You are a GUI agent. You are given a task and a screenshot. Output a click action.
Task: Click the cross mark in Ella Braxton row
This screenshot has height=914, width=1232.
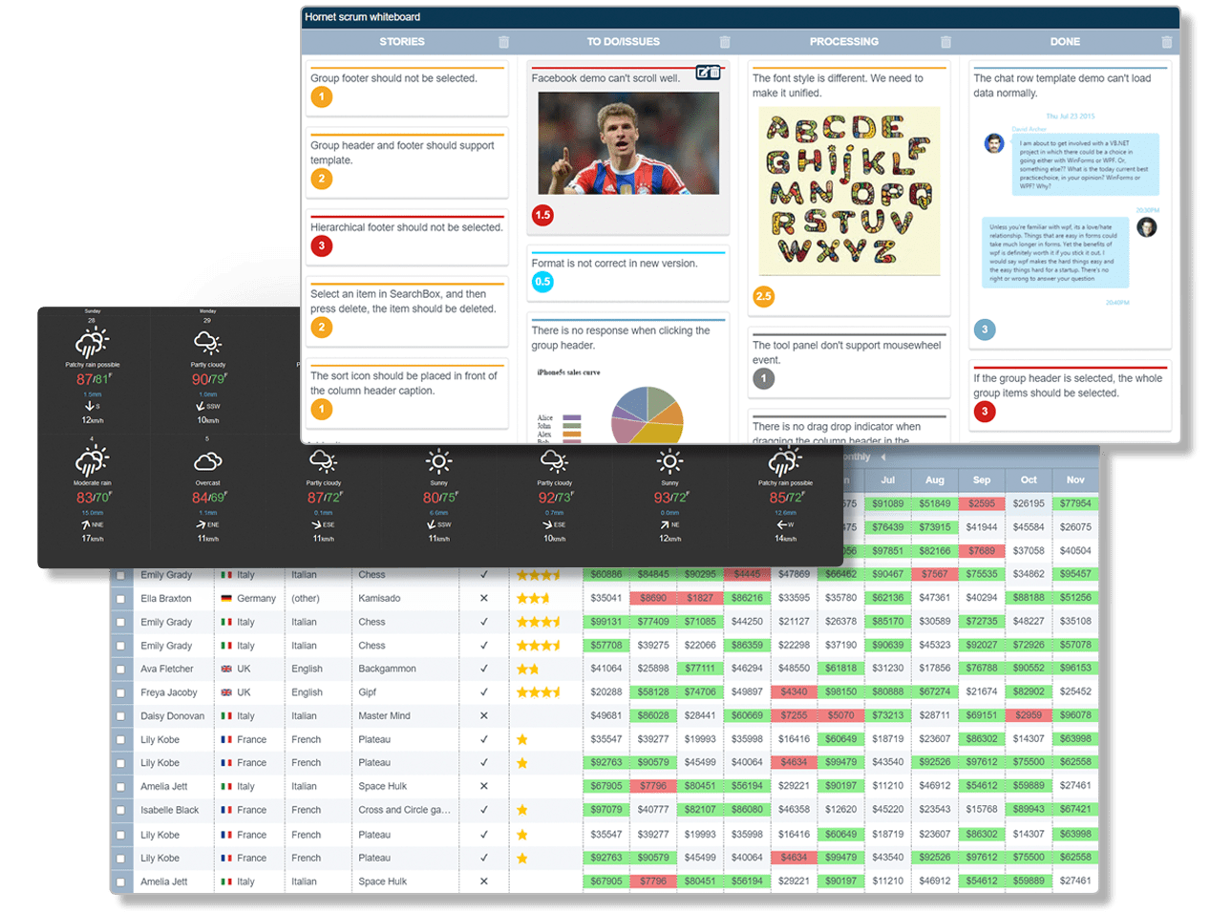pyautogui.click(x=483, y=599)
